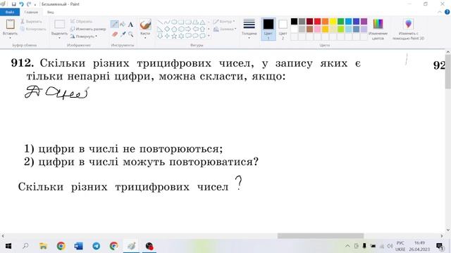Click the Brushes icon
This screenshot has height=253, width=451.
coord(145,25)
